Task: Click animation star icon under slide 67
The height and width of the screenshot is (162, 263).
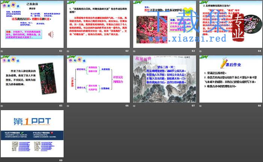Action: click(x=134, y=106)
